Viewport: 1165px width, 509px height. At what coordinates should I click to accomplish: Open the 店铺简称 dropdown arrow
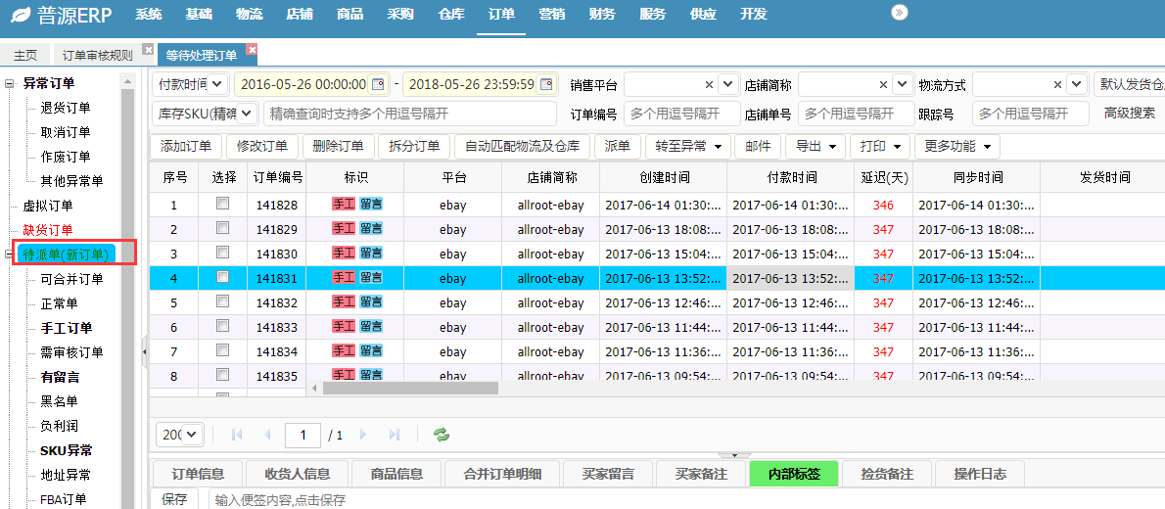pyautogui.click(x=902, y=85)
